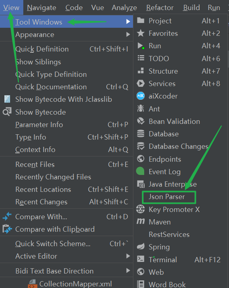Expand Tool Windows submenu arrow
The image size is (229, 288).
[x=128, y=22]
